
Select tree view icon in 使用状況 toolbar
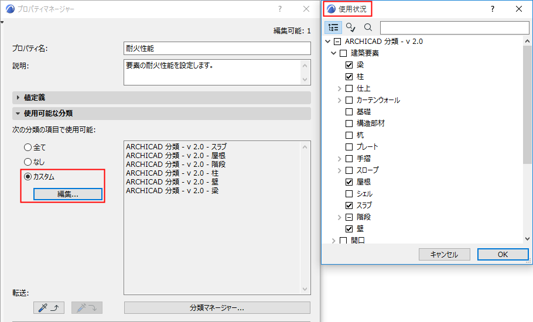point(333,28)
